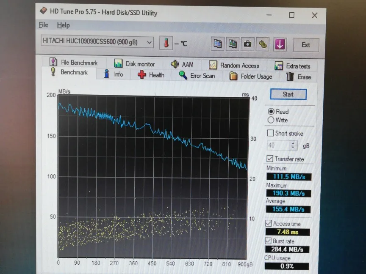The width and height of the screenshot is (366, 274).
Task: Click the File Benchmark tab icon
Action: 53,62
